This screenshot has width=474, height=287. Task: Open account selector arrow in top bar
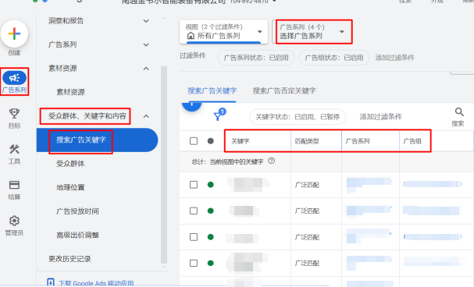(x=274, y=2)
